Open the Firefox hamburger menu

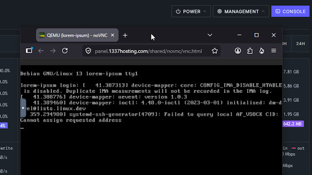coord(273,51)
